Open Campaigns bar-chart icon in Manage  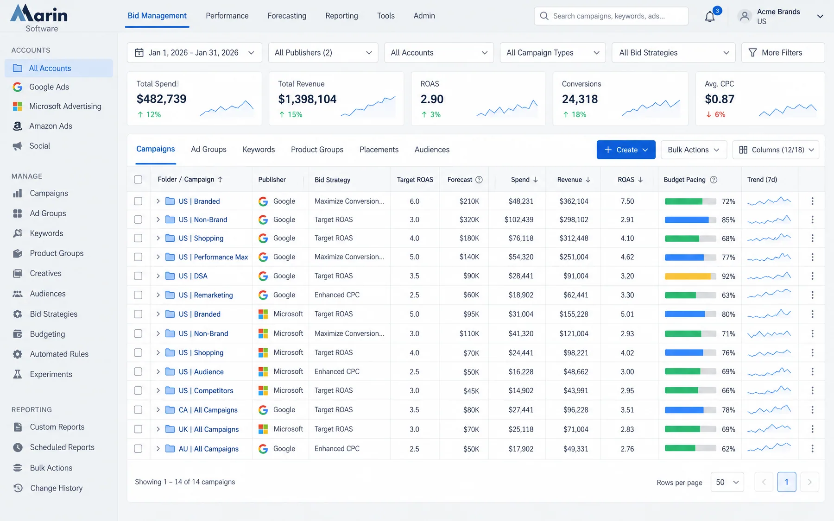coord(18,193)
